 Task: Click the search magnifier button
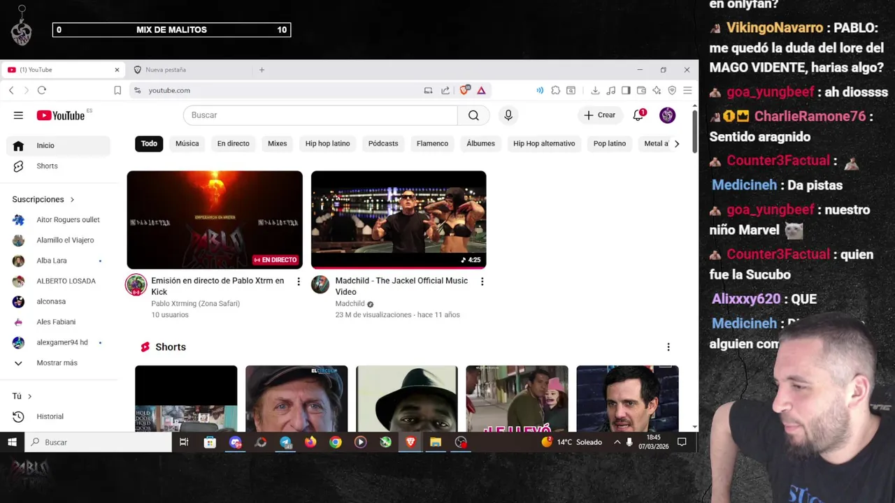473,115
